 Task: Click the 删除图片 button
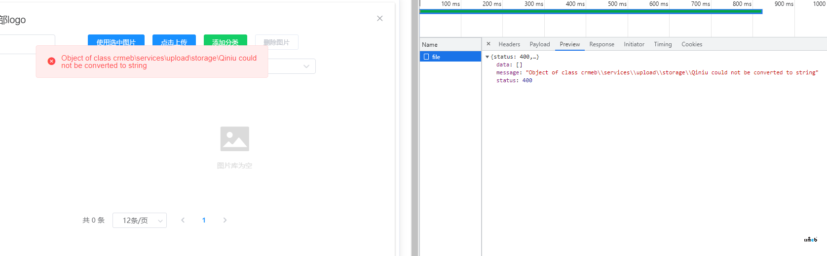click(277, 42)
